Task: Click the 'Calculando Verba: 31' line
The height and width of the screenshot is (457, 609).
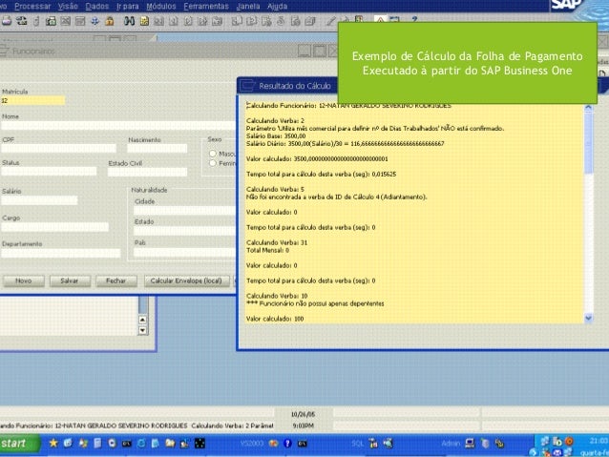Action: [x=277, y=242]
